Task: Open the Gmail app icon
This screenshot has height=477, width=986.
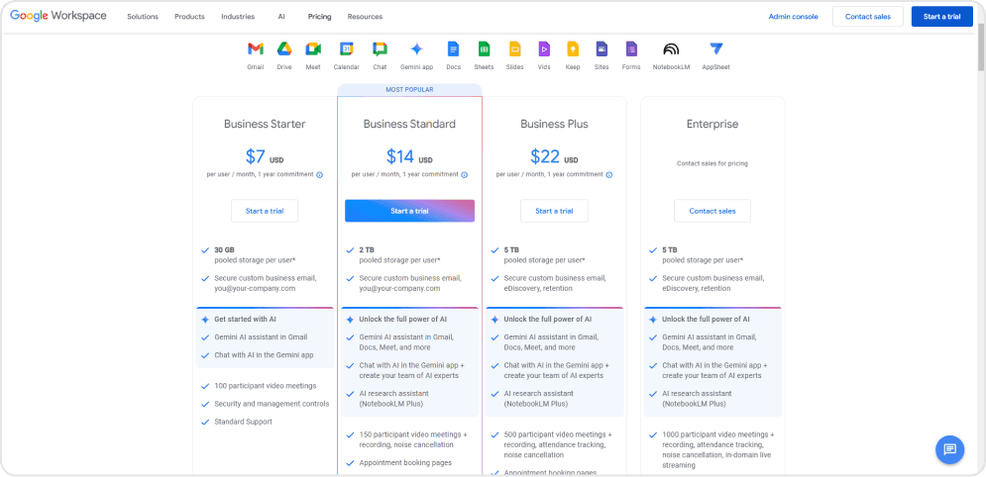Action: point(256,48)
